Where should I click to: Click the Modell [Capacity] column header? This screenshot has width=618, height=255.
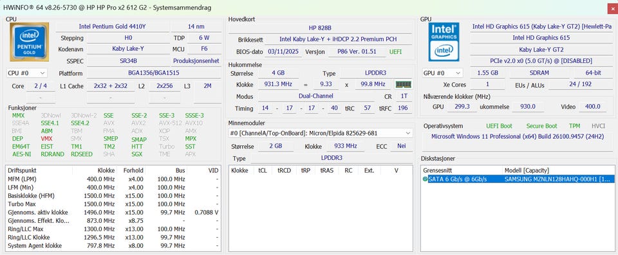click(527, 170)
